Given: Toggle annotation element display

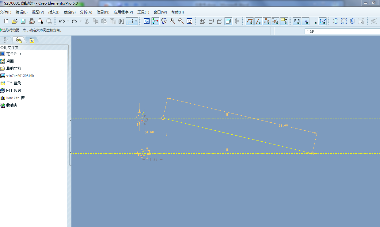Looking at the screenshot, I should [284, 21].
